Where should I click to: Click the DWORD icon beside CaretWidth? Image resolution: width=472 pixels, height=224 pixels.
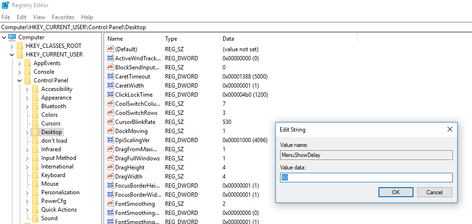(110, 86)
